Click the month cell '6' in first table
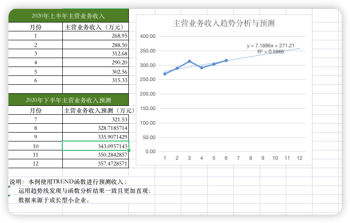 36,80
